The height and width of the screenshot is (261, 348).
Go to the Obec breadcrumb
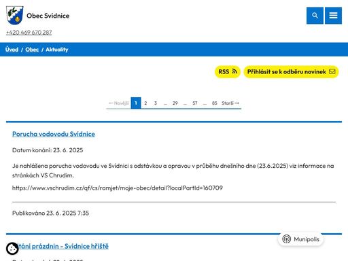tap(32, 50)
